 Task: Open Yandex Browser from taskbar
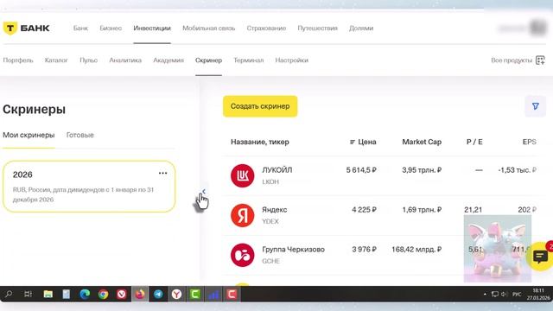(x=176, y=294)
